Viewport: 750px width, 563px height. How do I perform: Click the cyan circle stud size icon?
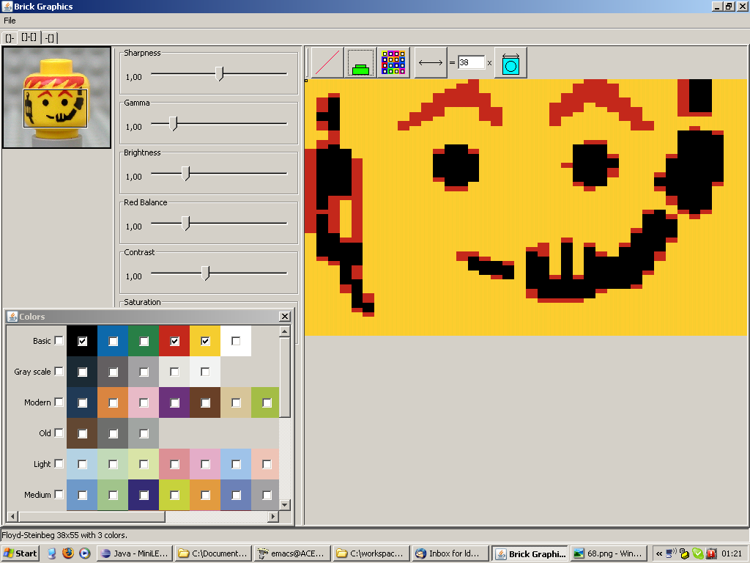(x=510, y=63)
